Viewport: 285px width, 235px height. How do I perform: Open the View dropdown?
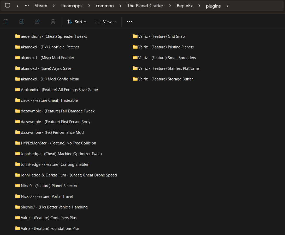coord(105,22)
